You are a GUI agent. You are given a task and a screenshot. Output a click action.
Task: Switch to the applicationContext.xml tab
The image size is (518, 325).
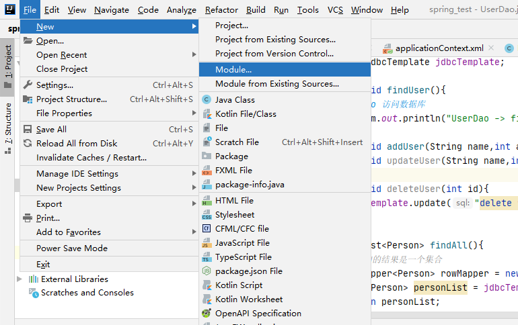point(439,48)
